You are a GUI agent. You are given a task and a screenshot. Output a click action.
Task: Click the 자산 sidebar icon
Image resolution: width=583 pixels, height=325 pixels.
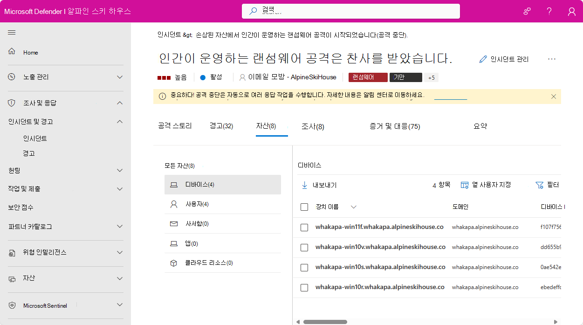point(12,278)
